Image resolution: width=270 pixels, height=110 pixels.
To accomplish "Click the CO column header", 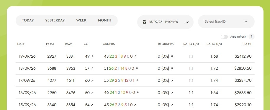I will pyautogui.click(x=86, y=44).
